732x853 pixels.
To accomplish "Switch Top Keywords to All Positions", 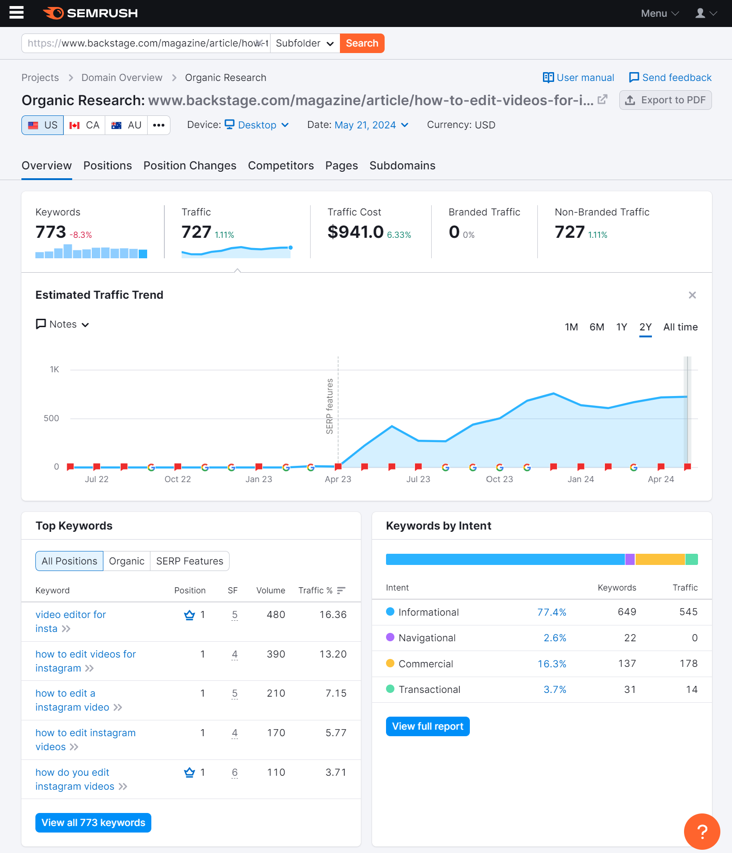I will coord(69,561).
